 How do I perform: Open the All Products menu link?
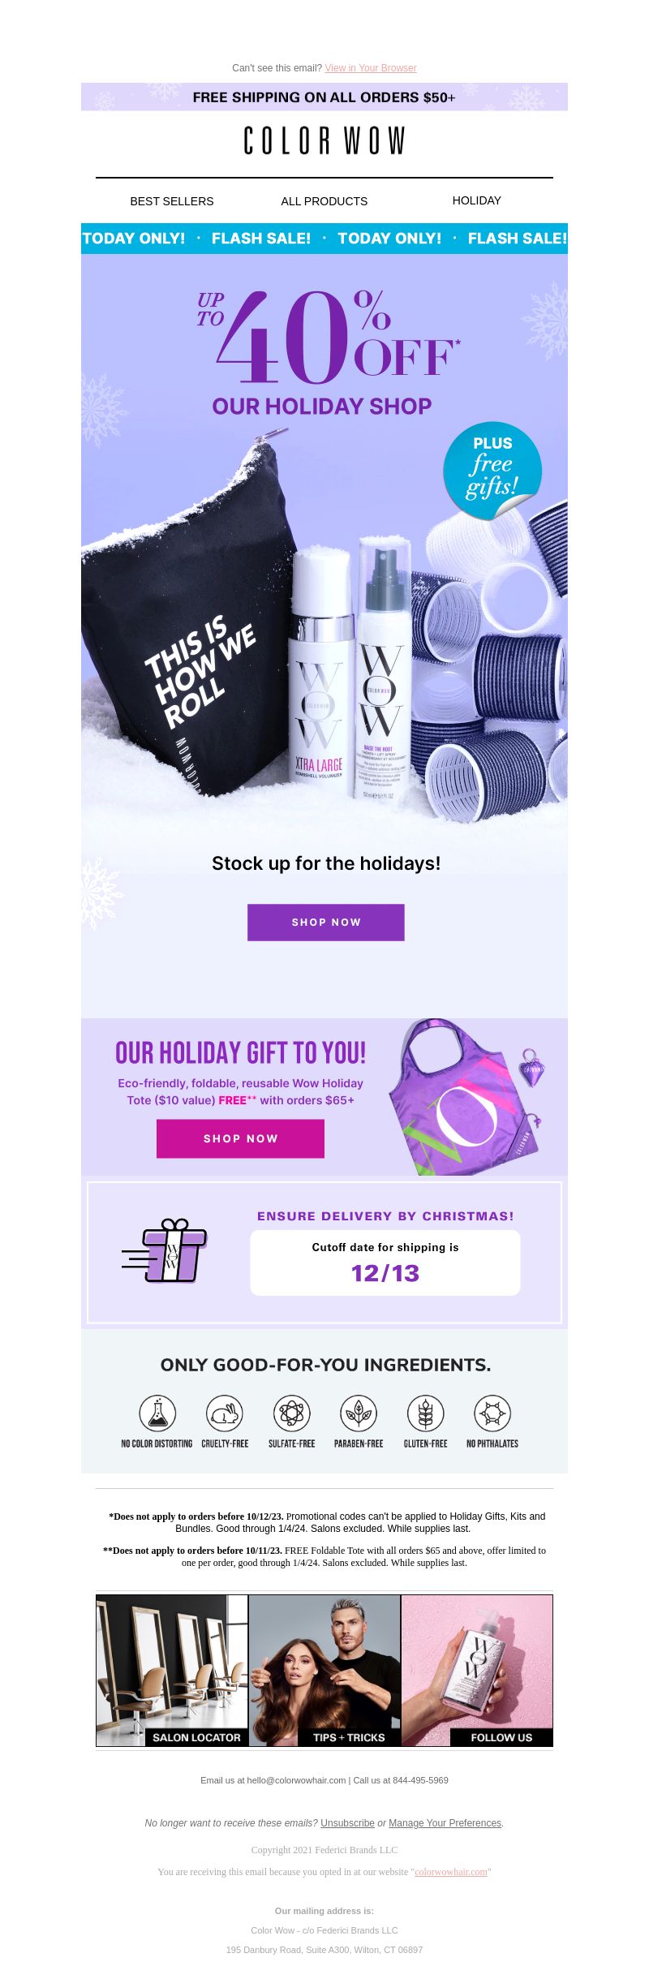point(324,200)
